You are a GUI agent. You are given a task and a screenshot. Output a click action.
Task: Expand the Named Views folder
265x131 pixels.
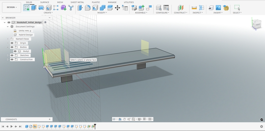[8, 39]
